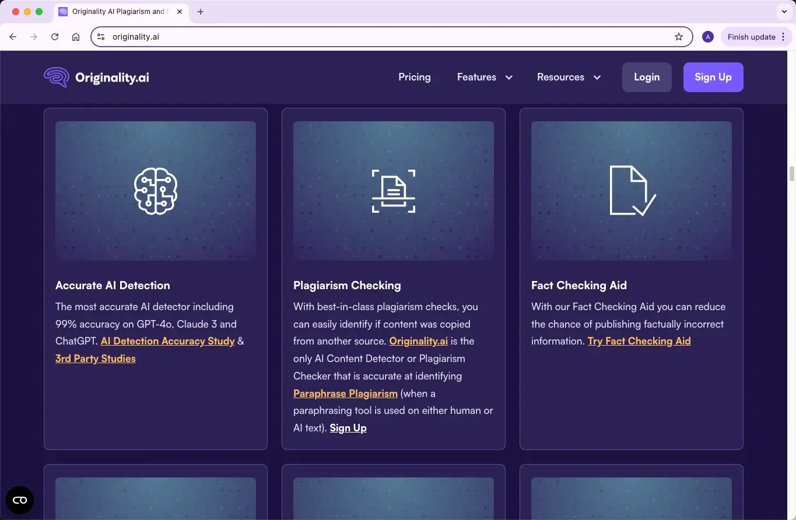This screenshot has width=796, height=520.
Task: Open the 3rd Party Studies link
Action: point(96,359)
